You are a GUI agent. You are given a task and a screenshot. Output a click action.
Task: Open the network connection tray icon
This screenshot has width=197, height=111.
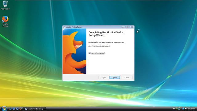coord(183,109)
